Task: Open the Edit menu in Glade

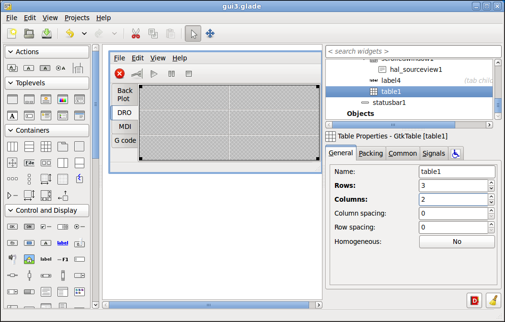Action: click(30, 18)
